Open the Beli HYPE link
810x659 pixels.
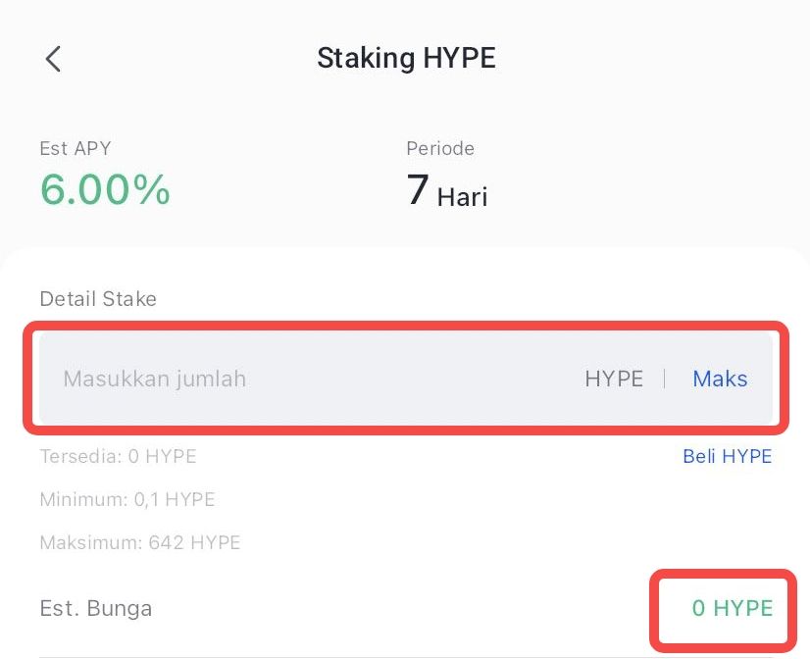click(x=728, y=456)
